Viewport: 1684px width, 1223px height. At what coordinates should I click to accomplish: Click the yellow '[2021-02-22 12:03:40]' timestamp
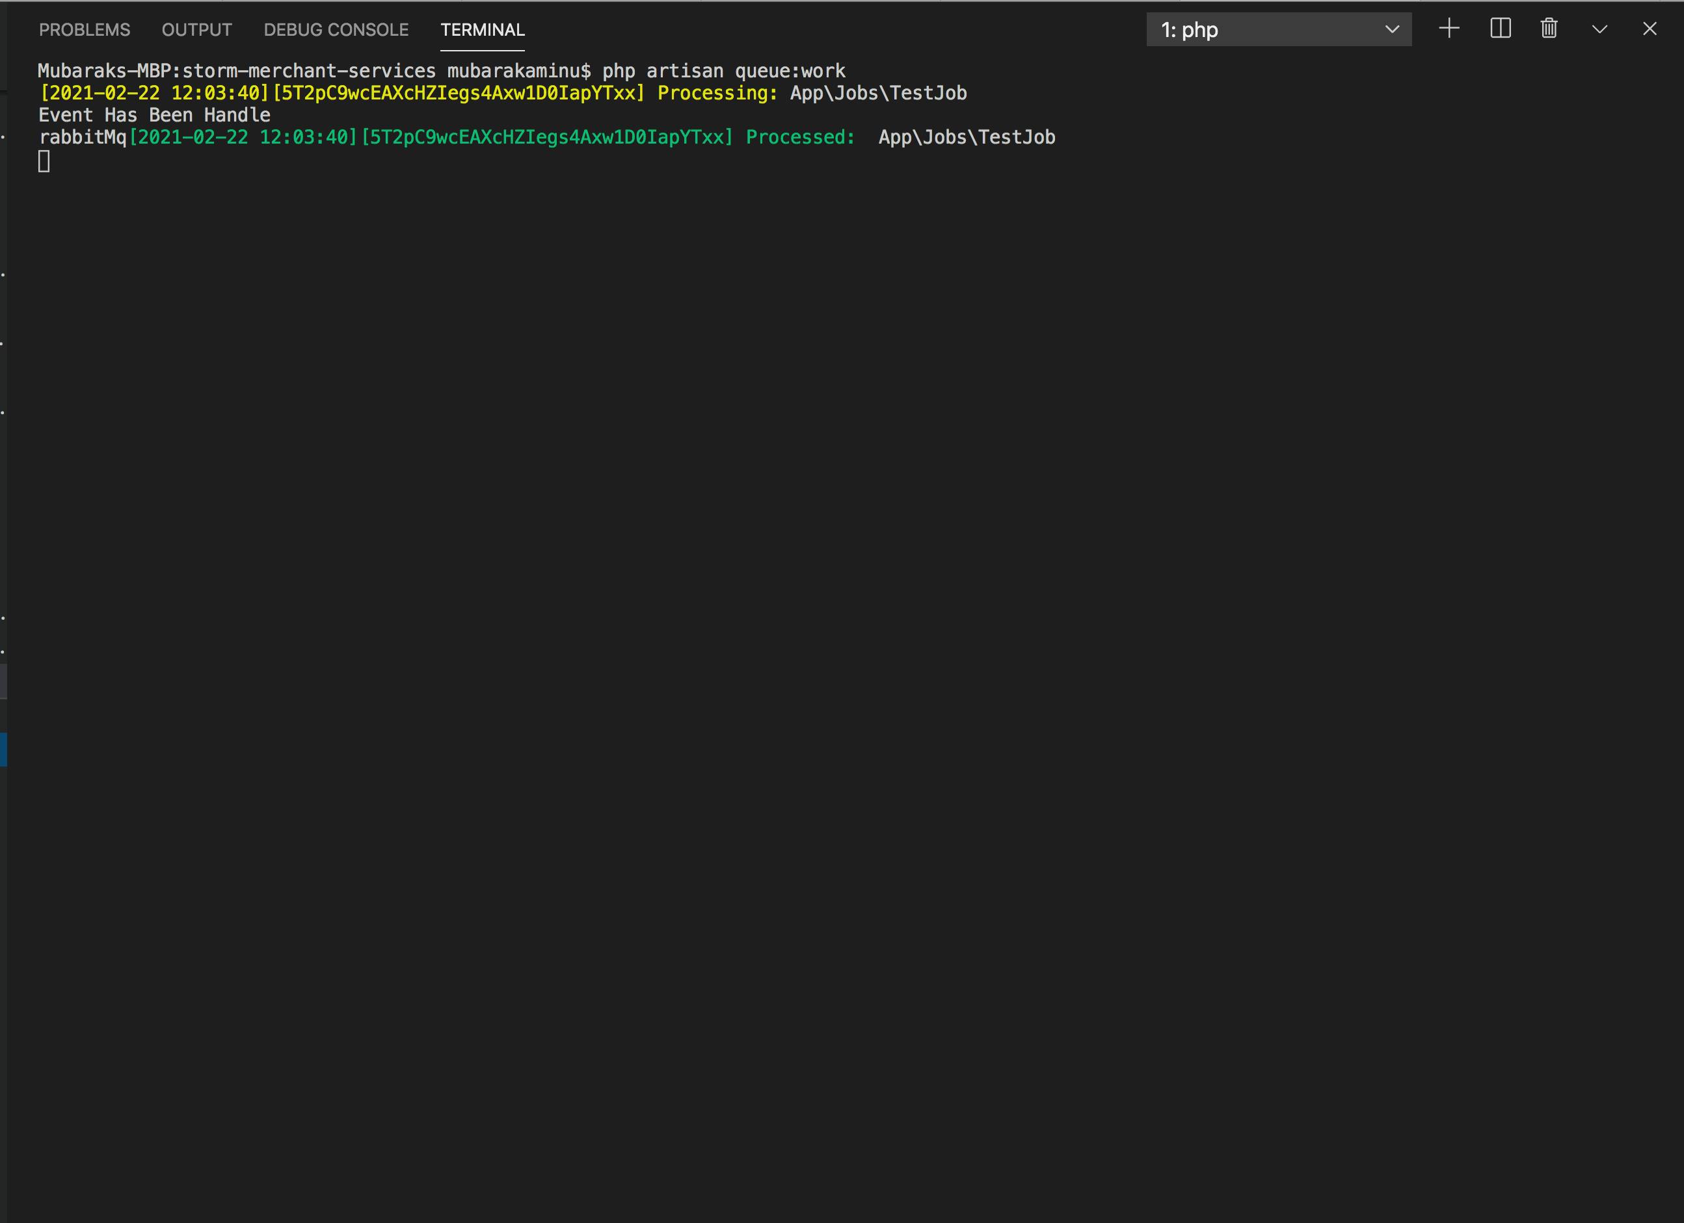154,94
